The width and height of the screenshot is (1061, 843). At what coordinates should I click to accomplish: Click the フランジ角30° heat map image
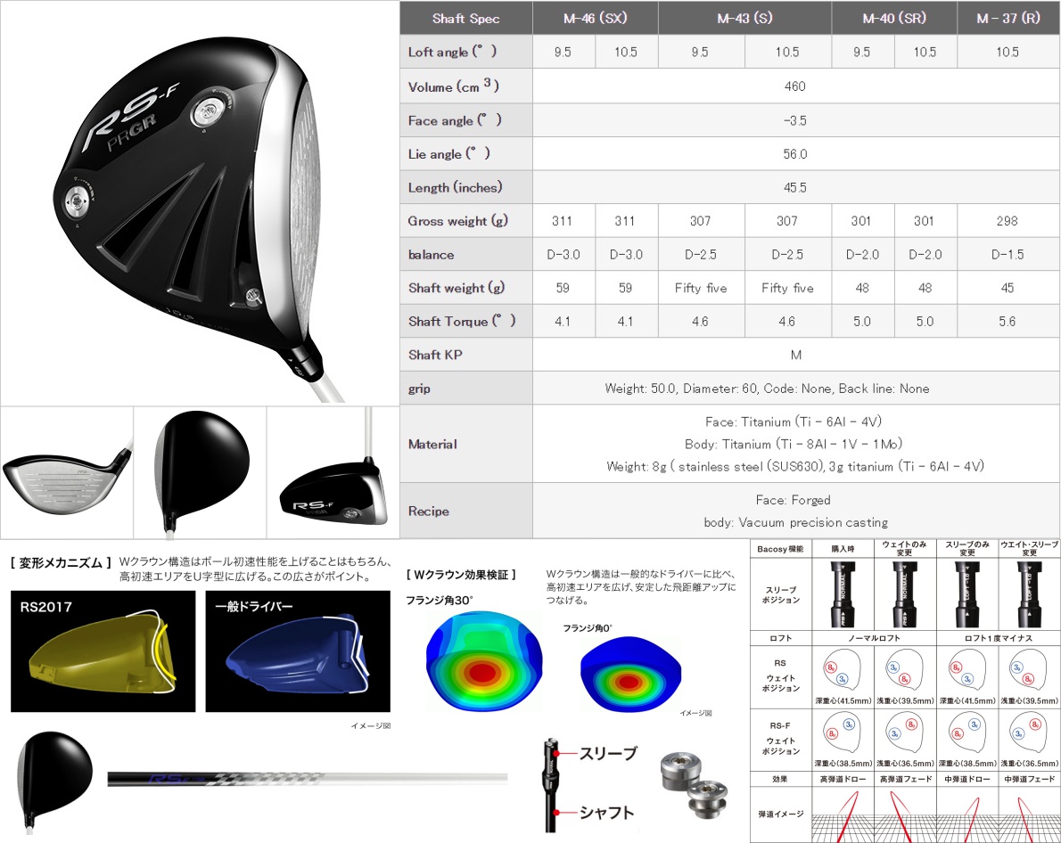pos(484,661)
